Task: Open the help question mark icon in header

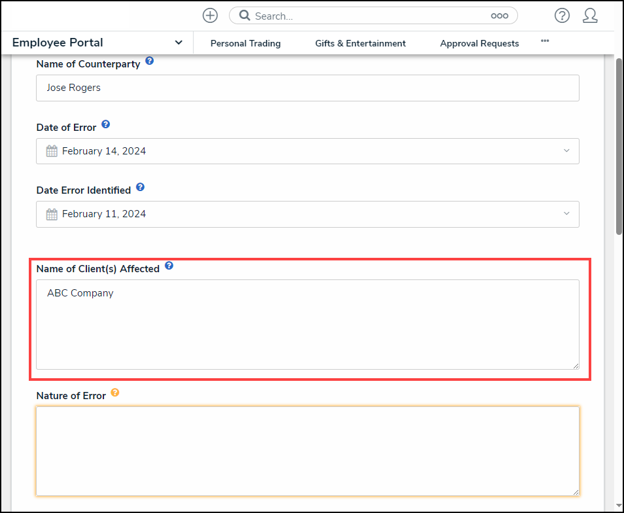Action: pos(562,16)
